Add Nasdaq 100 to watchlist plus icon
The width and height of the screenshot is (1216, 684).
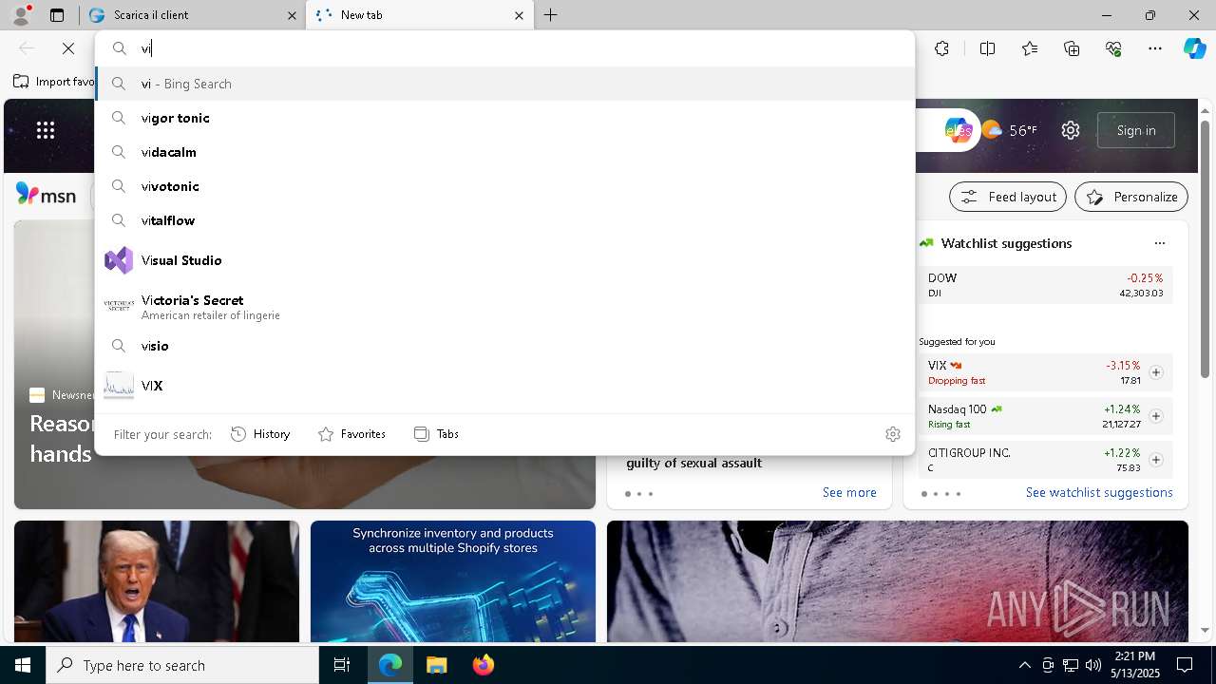click(1155, 416)
